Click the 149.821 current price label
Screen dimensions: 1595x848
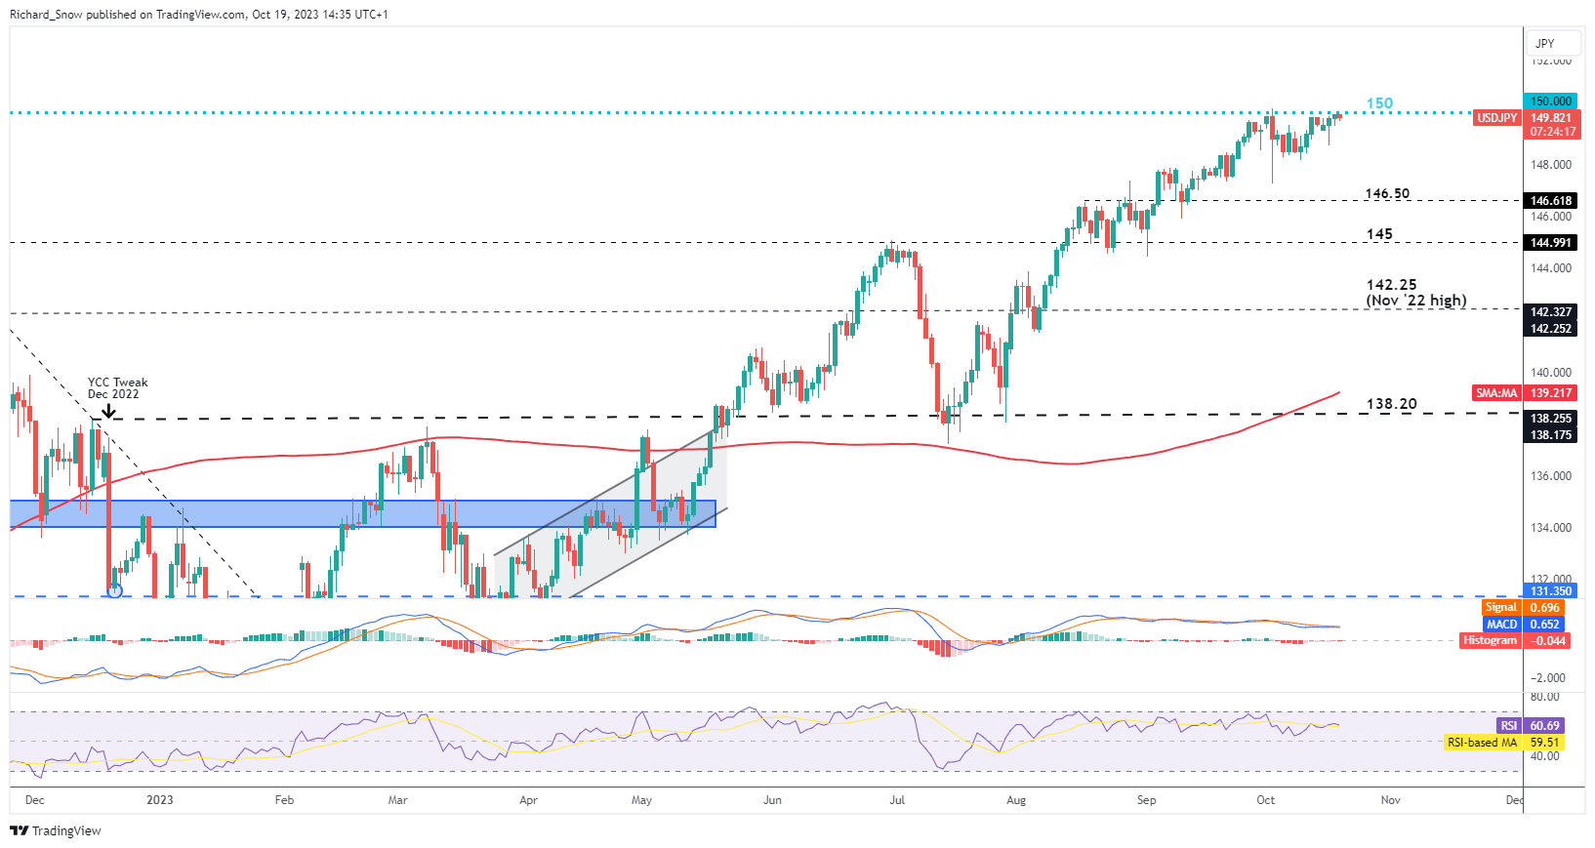tap(1550, 118)
